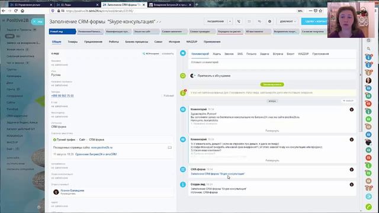Open the visited site link www.positive2b.ru

(102, 147)
